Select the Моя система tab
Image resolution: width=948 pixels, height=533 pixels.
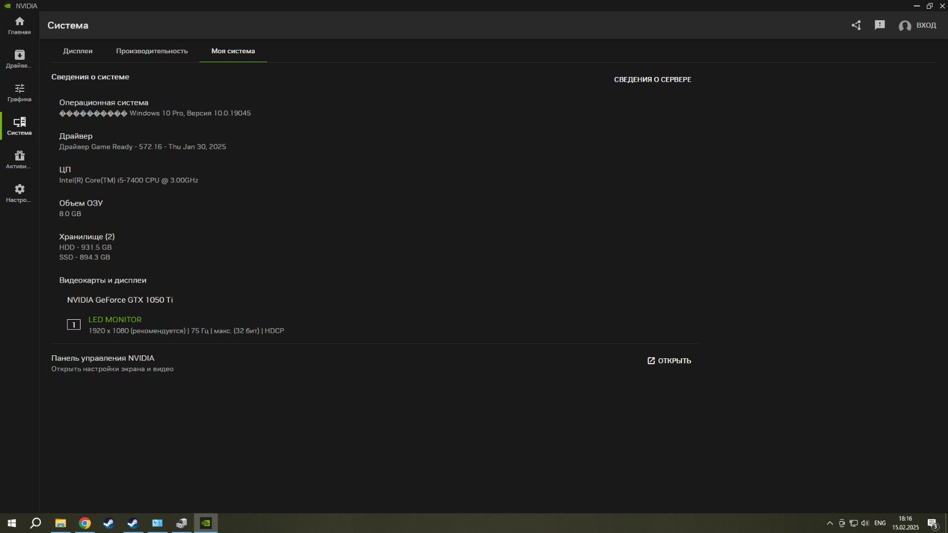coord(233,51)
